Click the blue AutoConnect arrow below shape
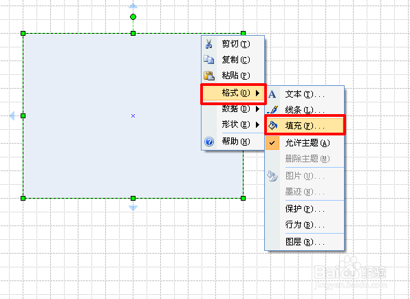 (x=133, y=208)
